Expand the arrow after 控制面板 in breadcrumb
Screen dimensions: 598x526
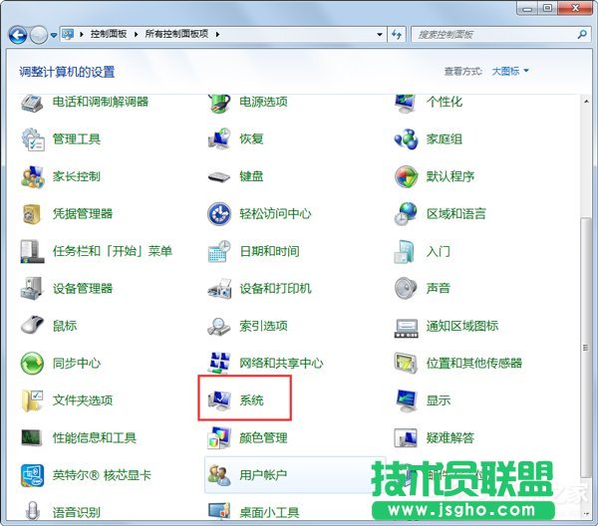coord(136,34)
